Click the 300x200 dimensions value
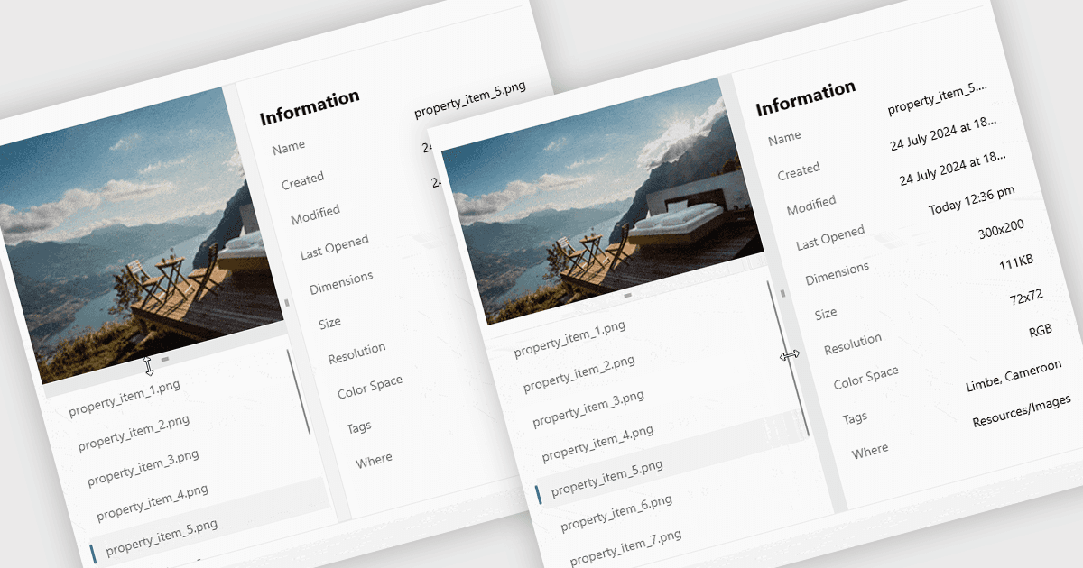This screenshot has height=568, width=1083. pyautogui.click(x=1001, y=230)
